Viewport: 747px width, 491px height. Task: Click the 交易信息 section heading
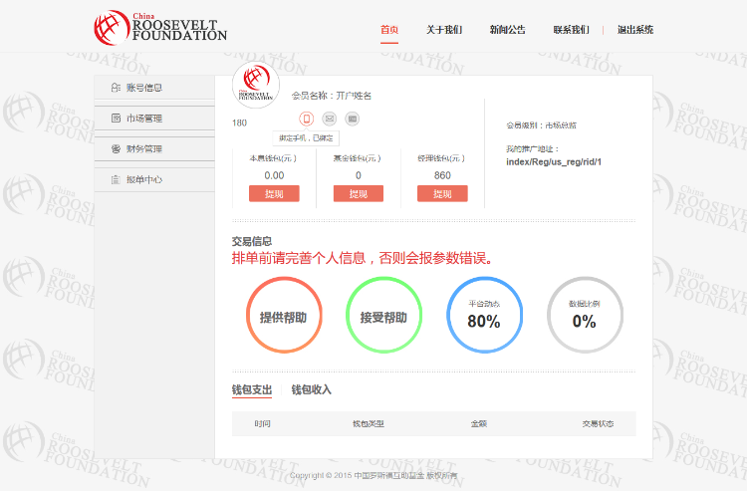252,241
